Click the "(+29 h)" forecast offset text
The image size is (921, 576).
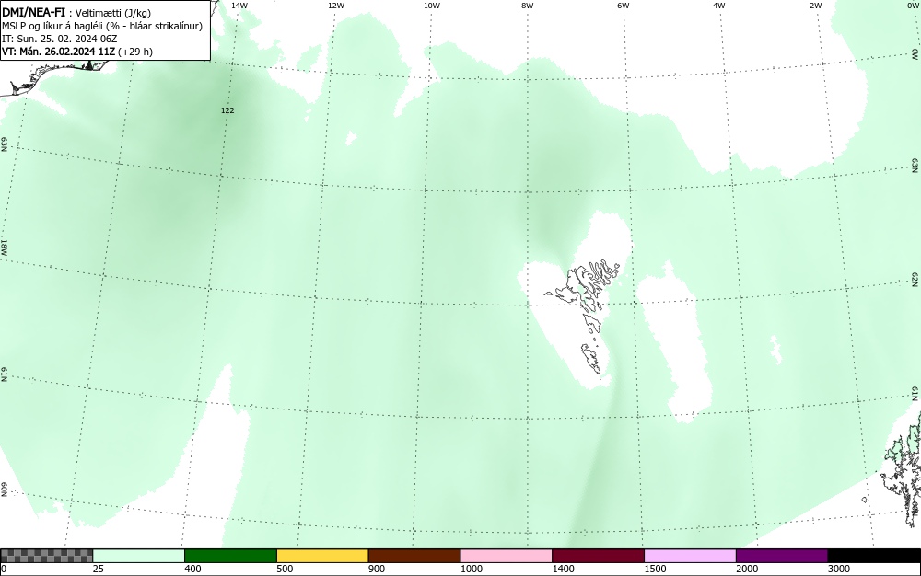click(135, 52)
